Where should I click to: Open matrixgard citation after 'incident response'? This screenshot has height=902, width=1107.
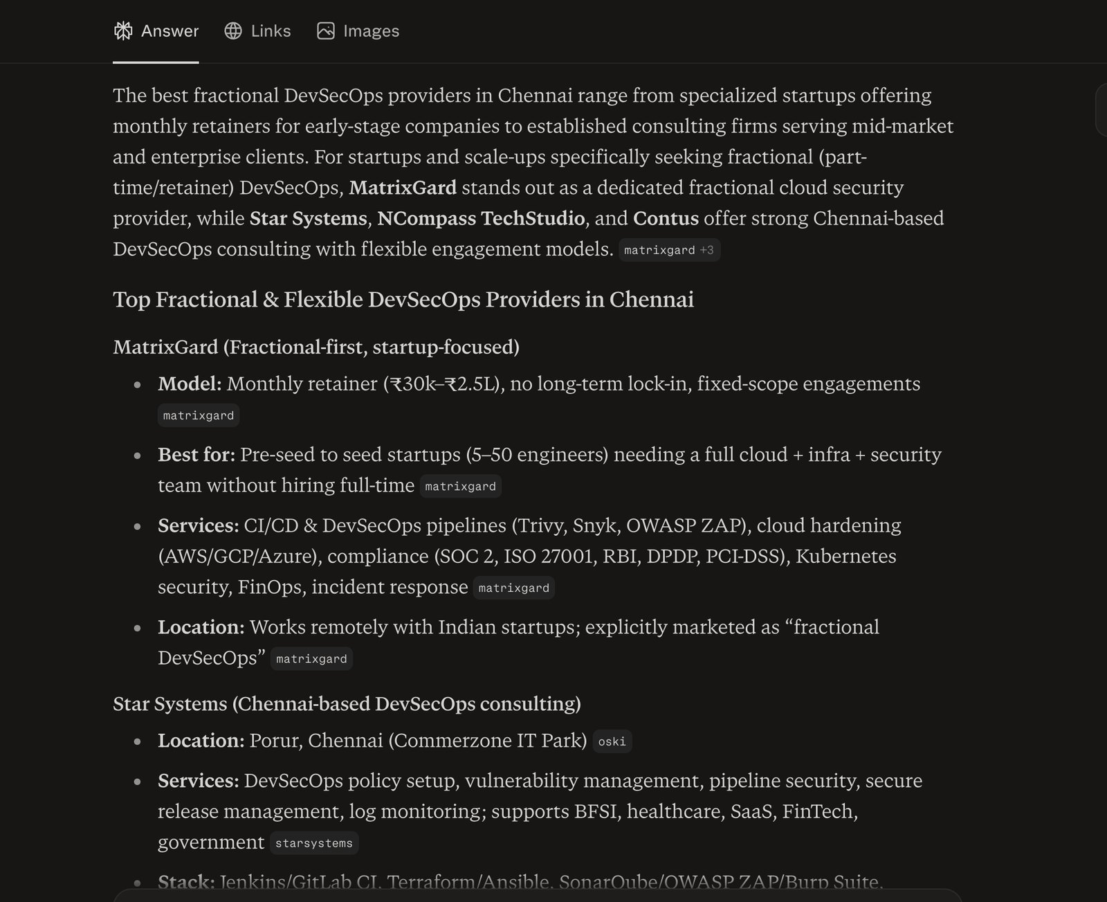point(514,588)
